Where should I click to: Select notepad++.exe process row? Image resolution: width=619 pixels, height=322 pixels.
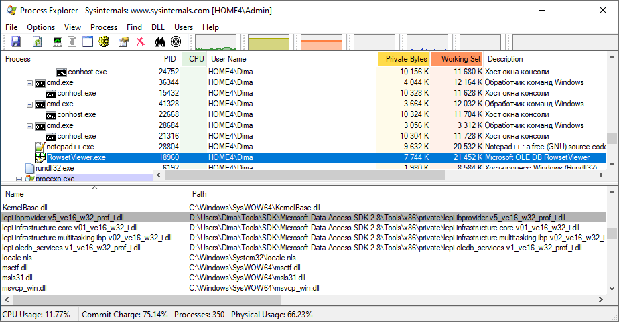(x=304, y=147)
